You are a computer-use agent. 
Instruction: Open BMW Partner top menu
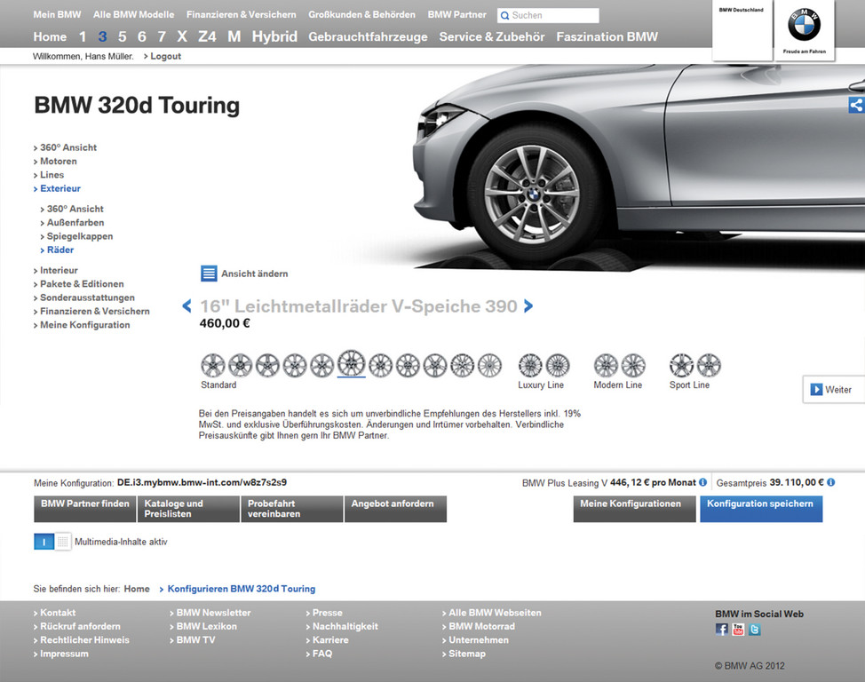tap(457, 14)
